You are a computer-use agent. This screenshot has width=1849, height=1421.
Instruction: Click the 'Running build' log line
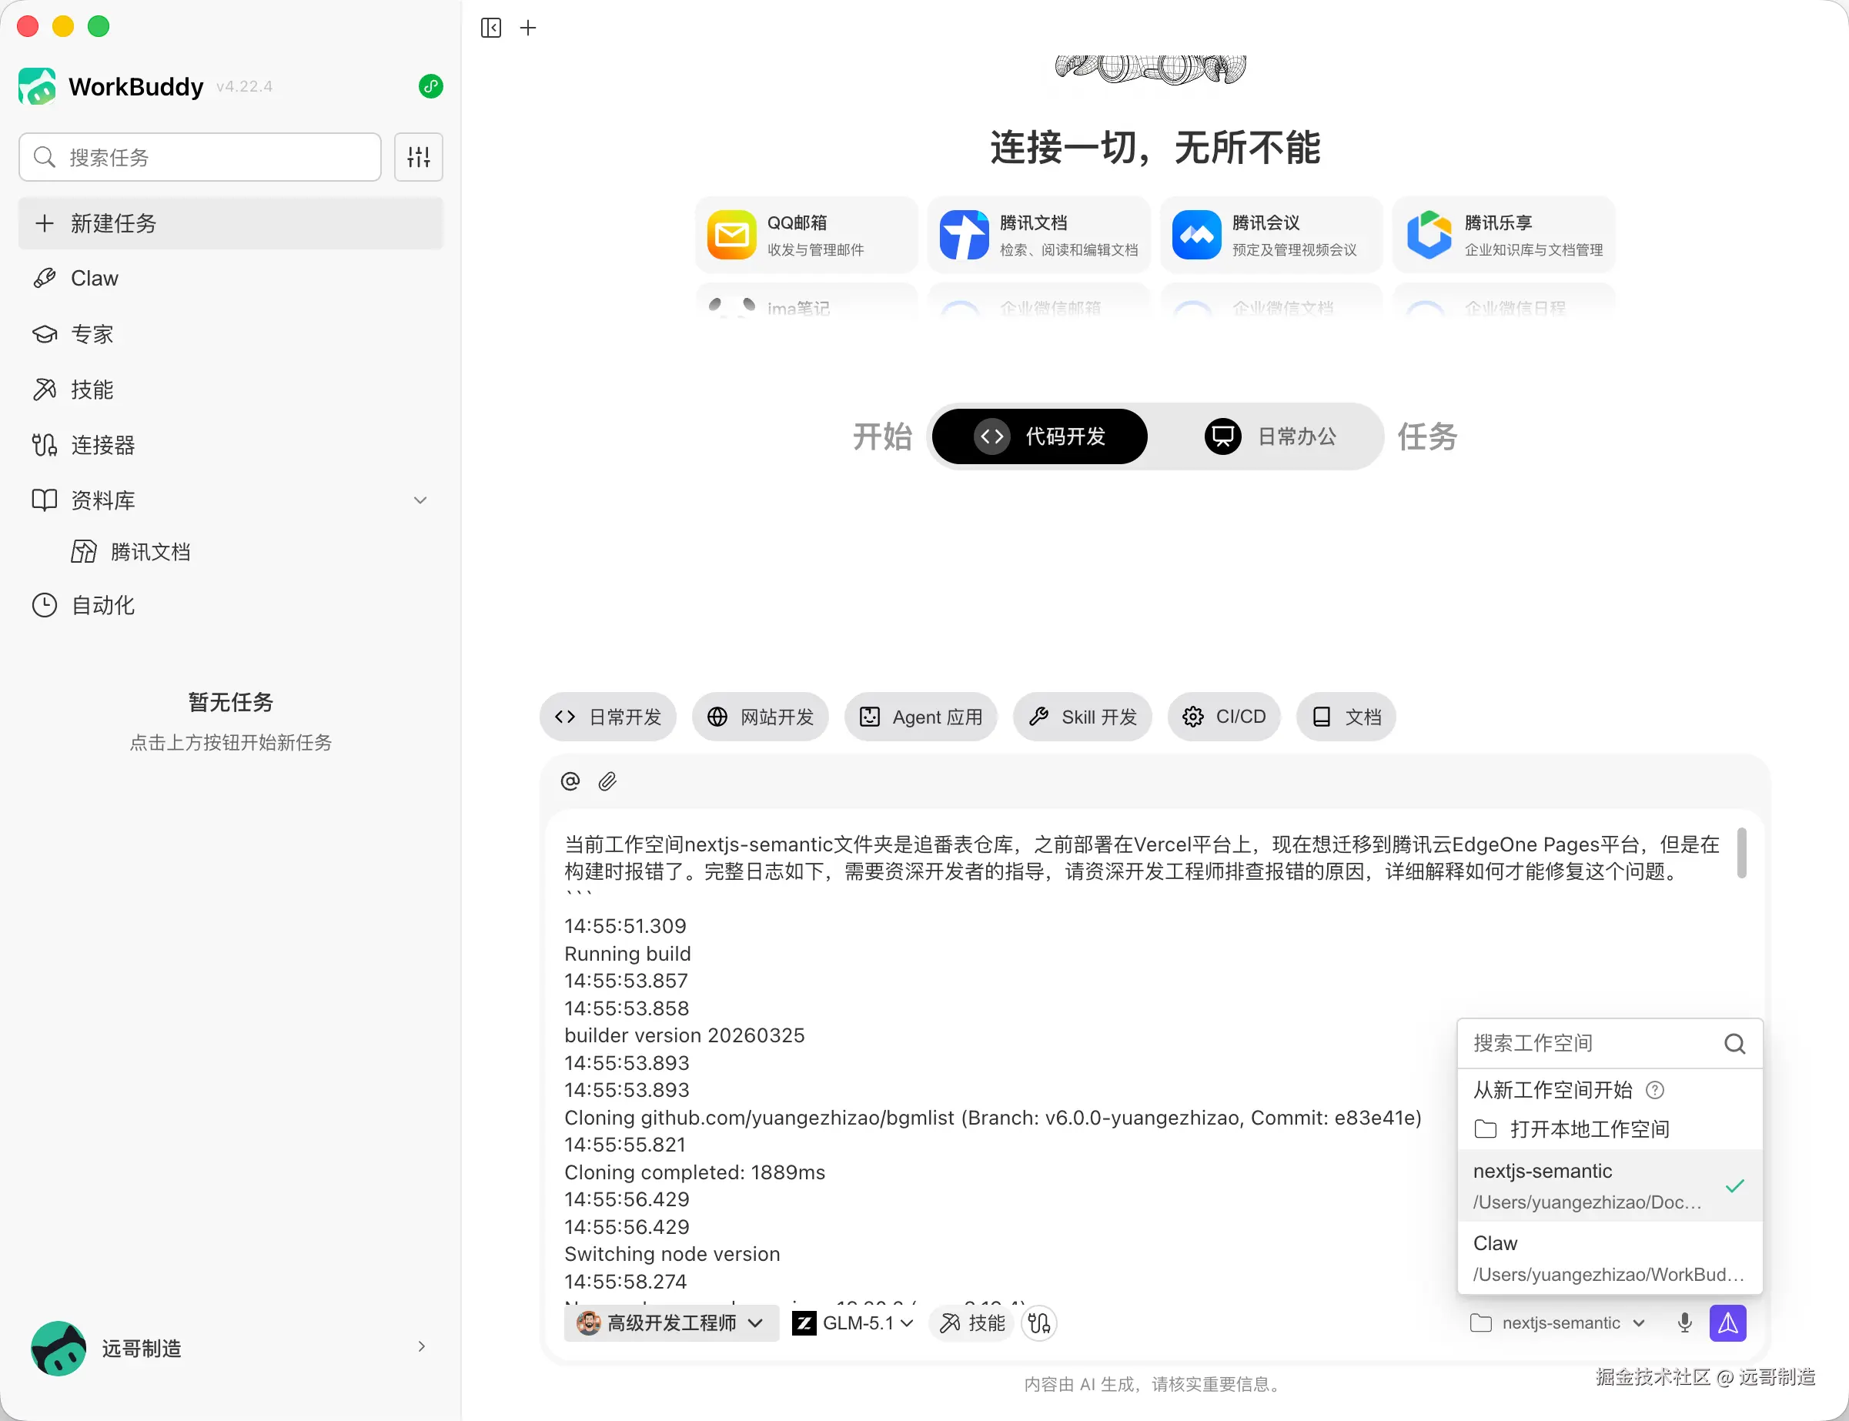[x=627, y=953]
